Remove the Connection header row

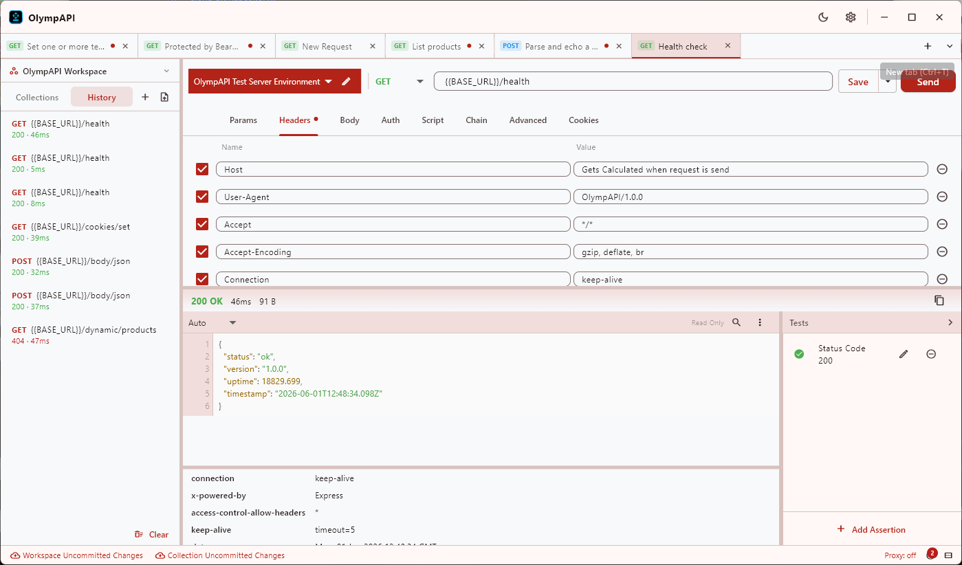942,279
